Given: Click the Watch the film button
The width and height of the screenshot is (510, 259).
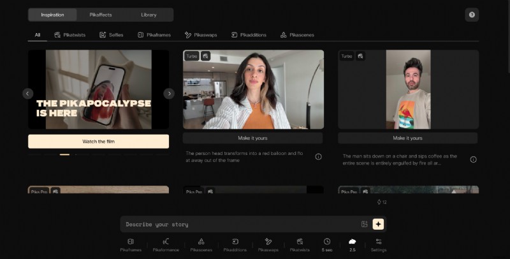Looking at the screenshot, I should pos(99,142).
